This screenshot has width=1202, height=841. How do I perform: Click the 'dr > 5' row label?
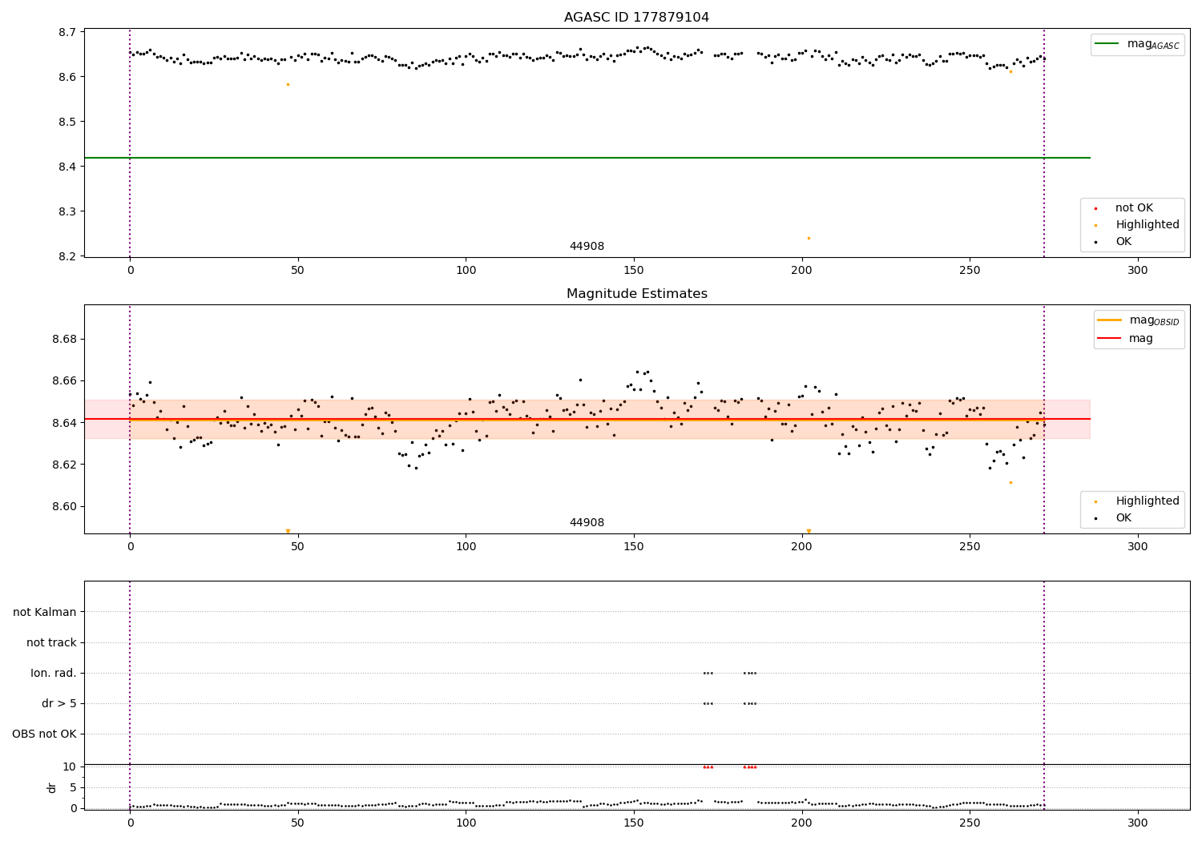point(59,704)
